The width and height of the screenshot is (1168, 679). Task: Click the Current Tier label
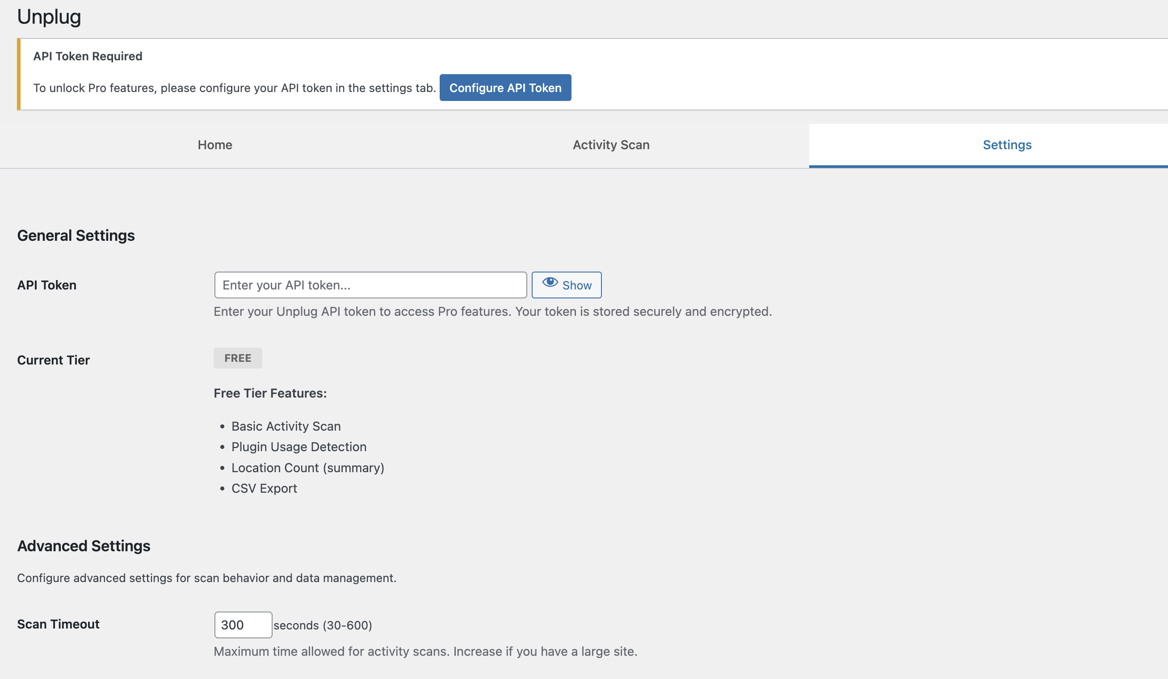pos(53,360)
